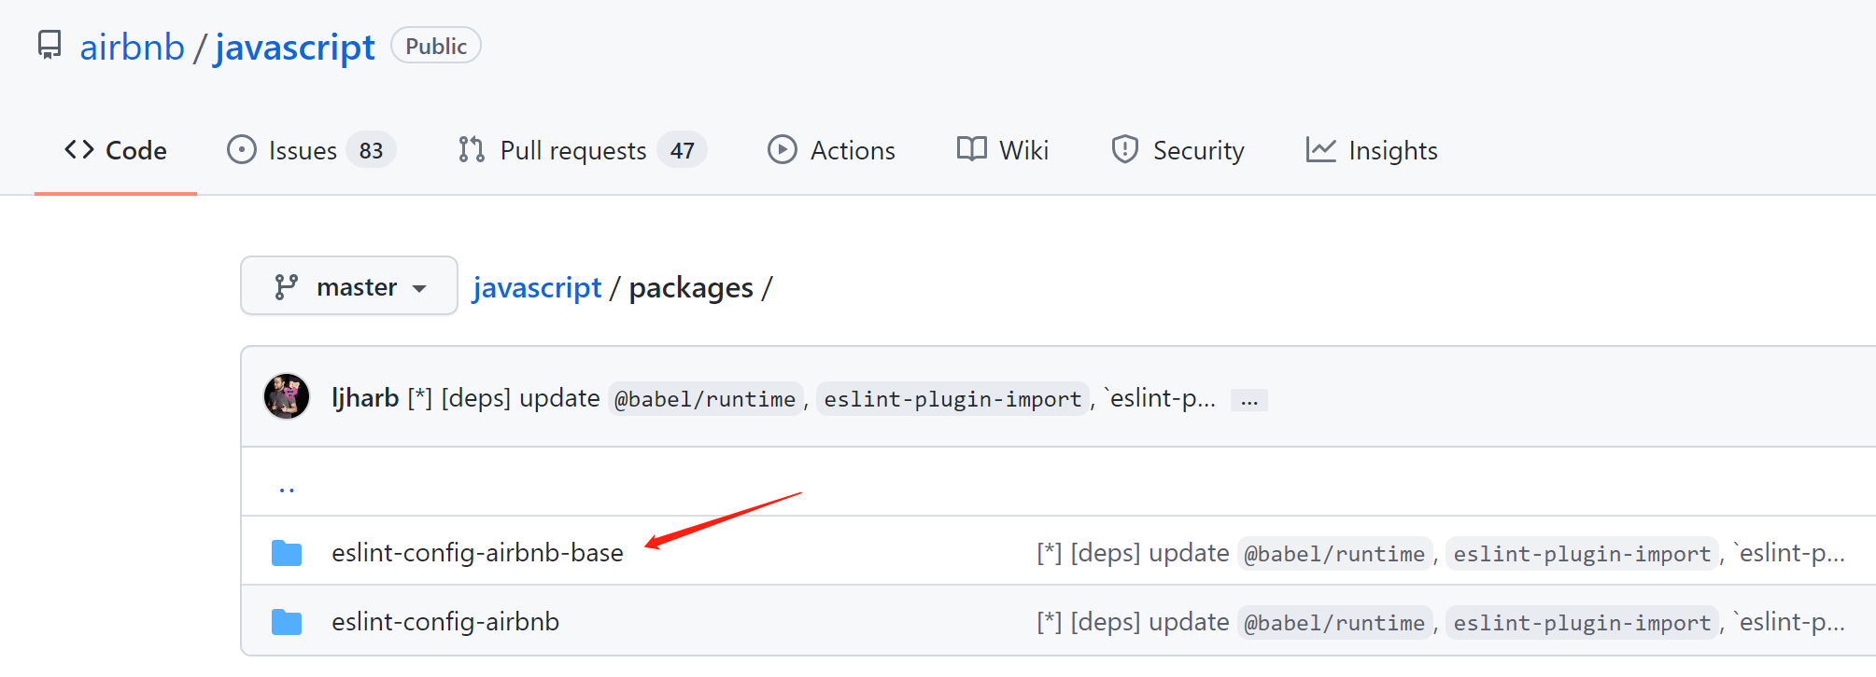This screenshot has height=677, width=1876.
Task: Go up to parent directory link
Action: click(x=287, y=485)
